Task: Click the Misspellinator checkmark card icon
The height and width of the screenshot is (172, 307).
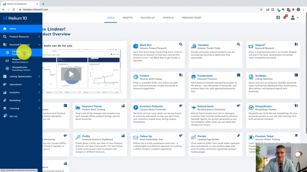Action: pyautogui.click(x=251, y=107)
